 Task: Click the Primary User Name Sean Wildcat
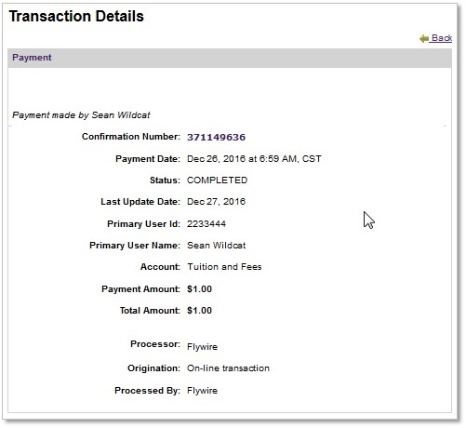click(x=216, y=246)
